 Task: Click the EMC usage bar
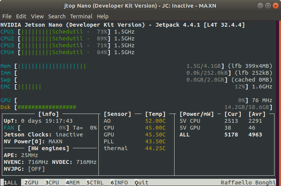(131, 87)
